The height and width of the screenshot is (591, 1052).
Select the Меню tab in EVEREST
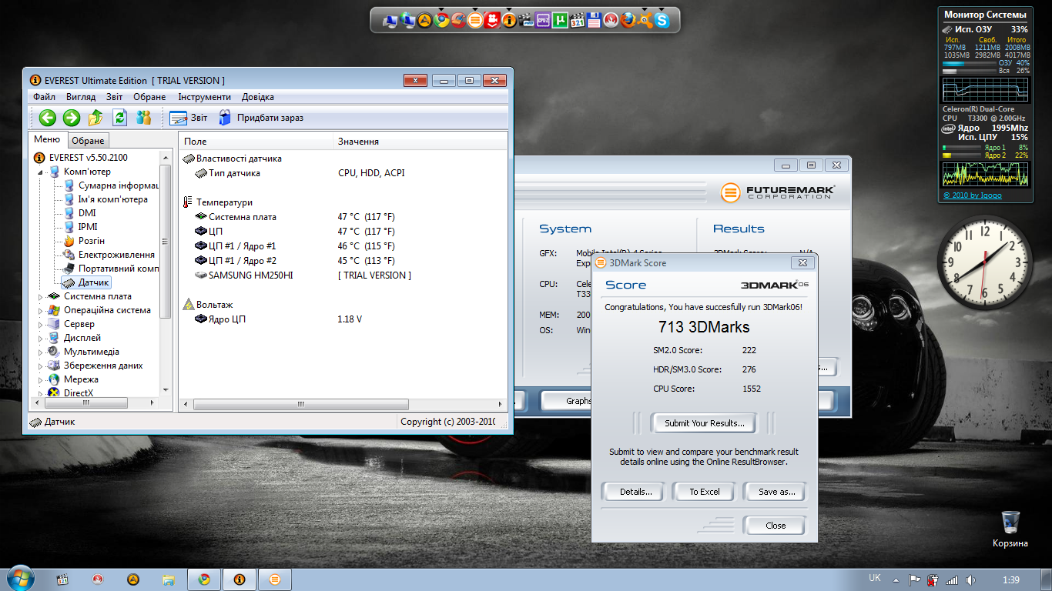47,139
